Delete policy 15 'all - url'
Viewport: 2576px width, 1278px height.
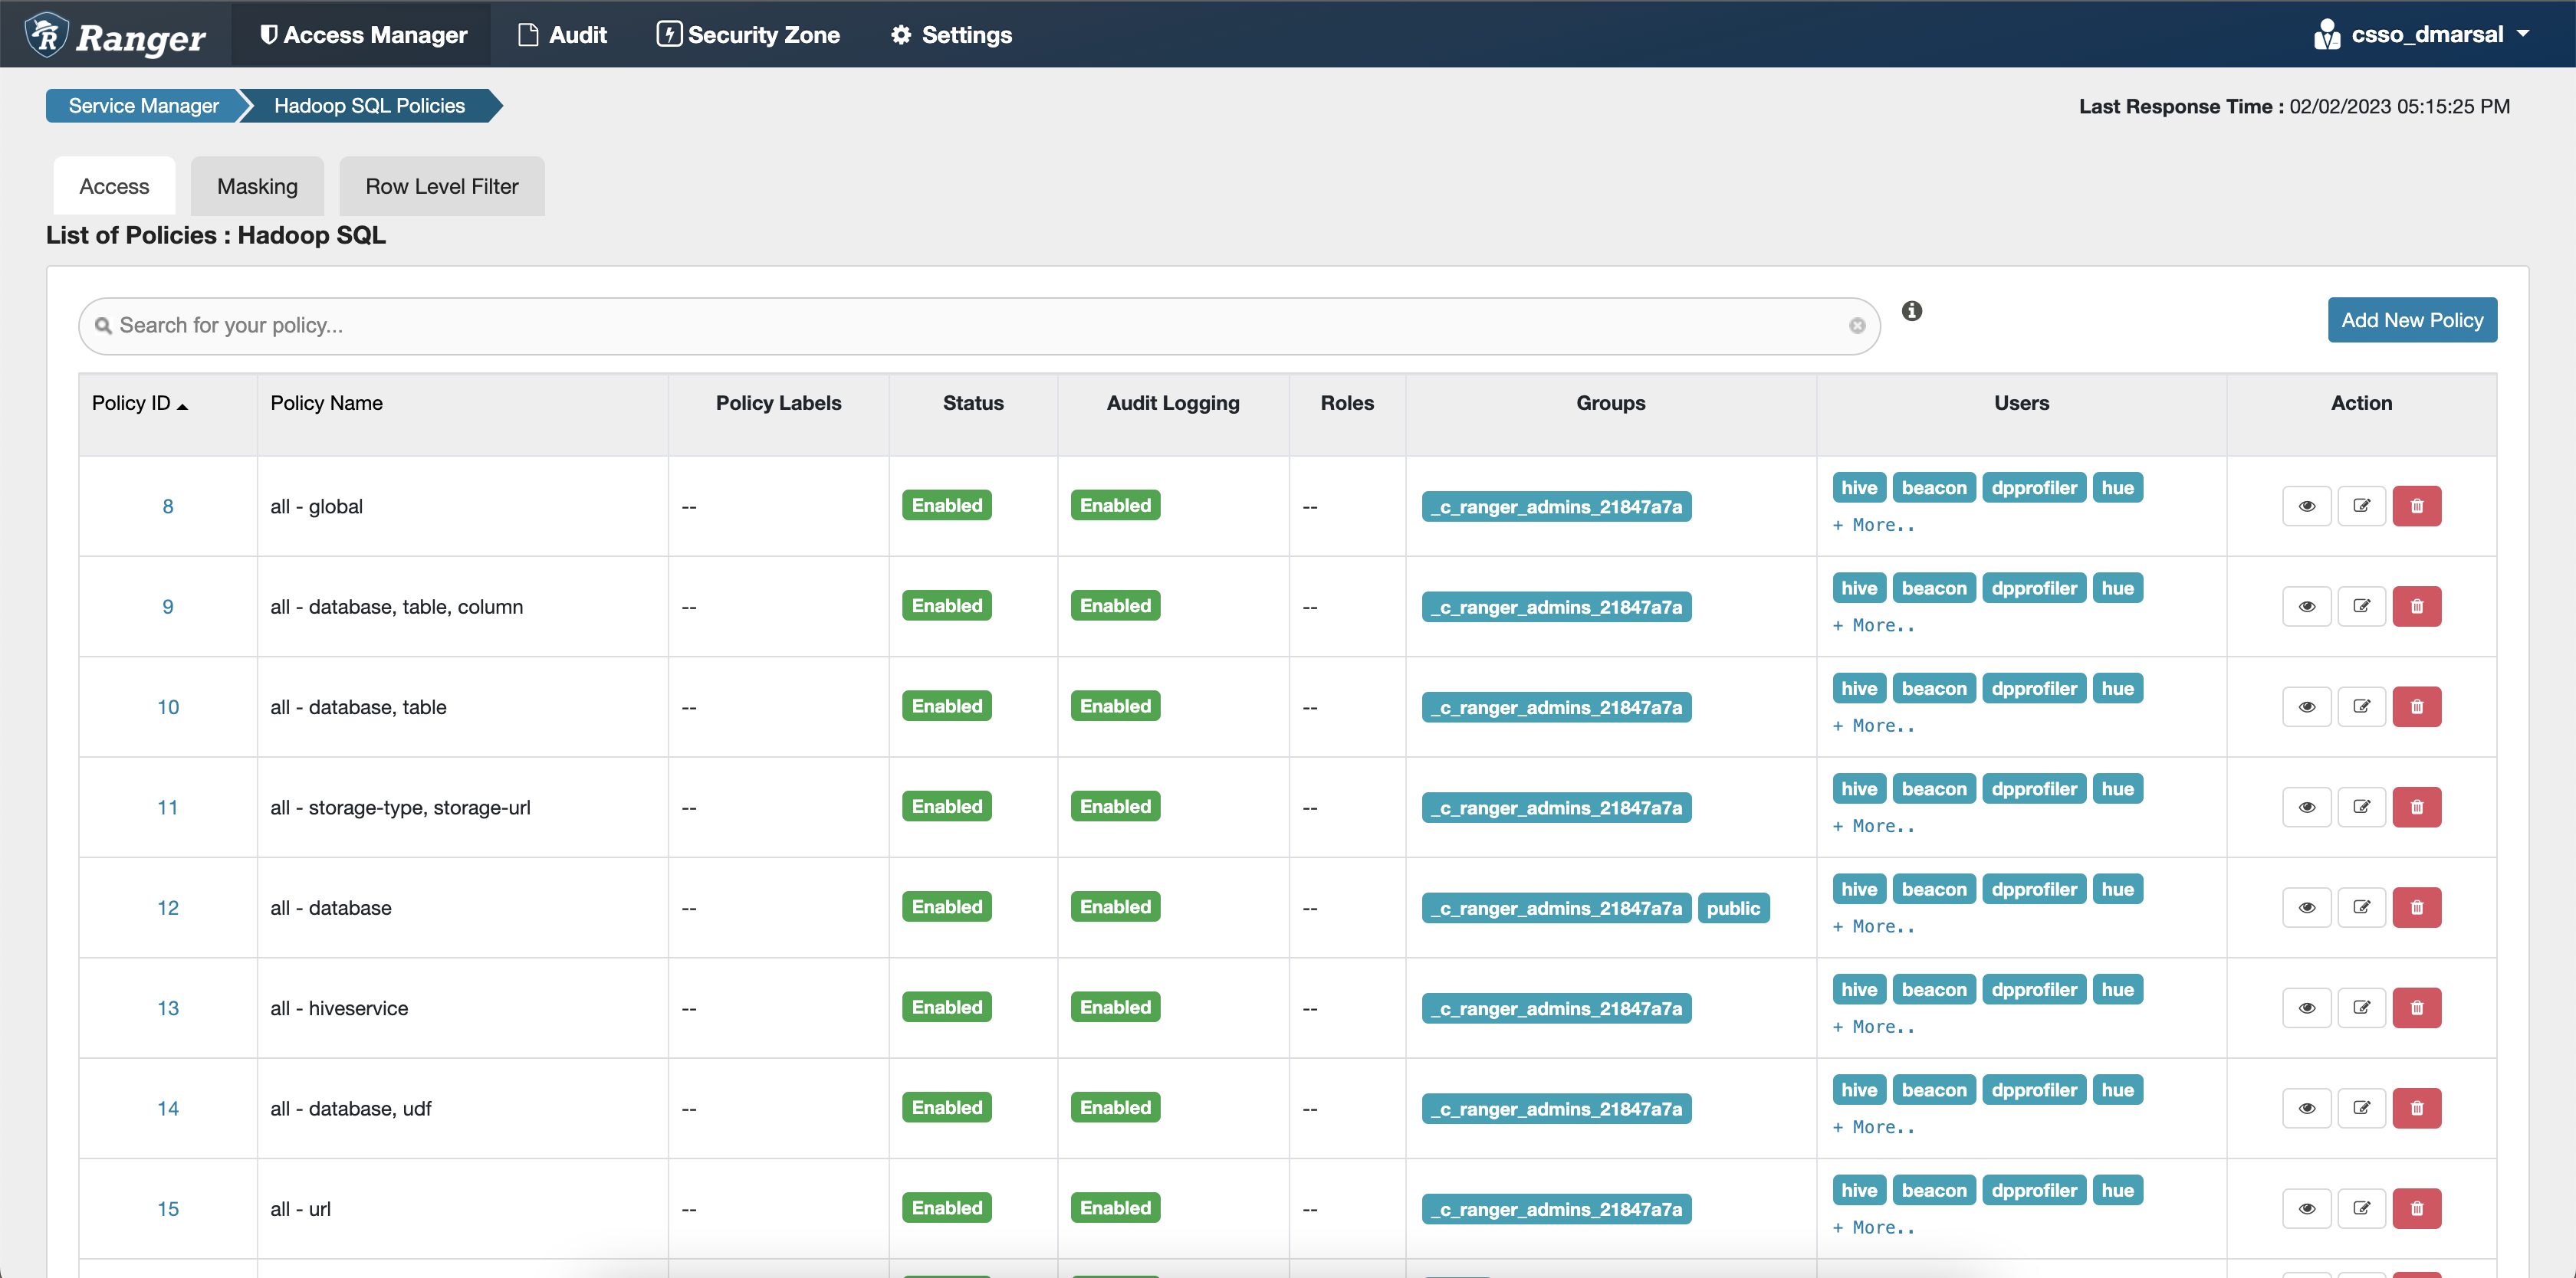coord(2416,1208)
